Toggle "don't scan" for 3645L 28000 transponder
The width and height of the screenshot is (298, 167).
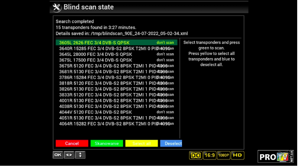(165, 54)
